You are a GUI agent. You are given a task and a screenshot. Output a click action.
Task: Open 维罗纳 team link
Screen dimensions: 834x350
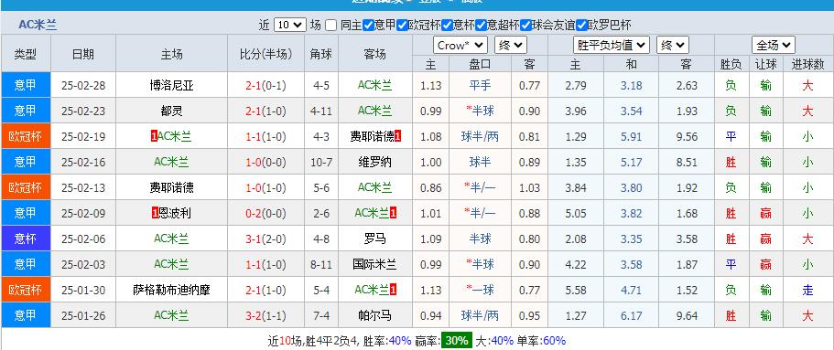(375, 162)
